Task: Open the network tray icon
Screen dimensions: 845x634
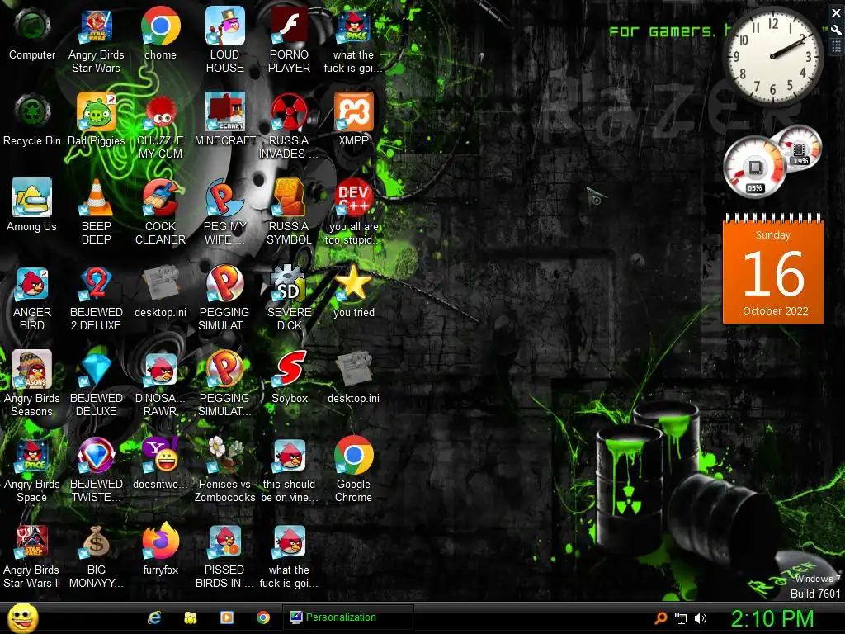Action: (681, 618)
